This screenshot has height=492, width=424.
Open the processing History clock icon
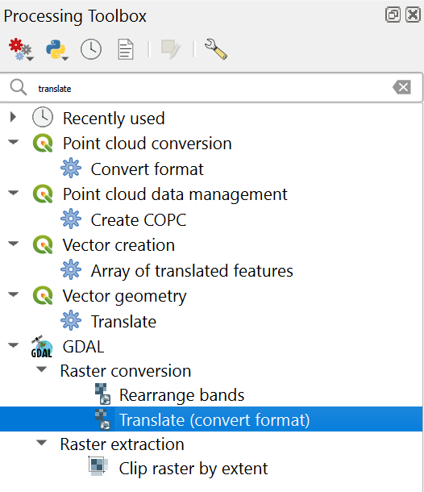click(x=91, y=49)
